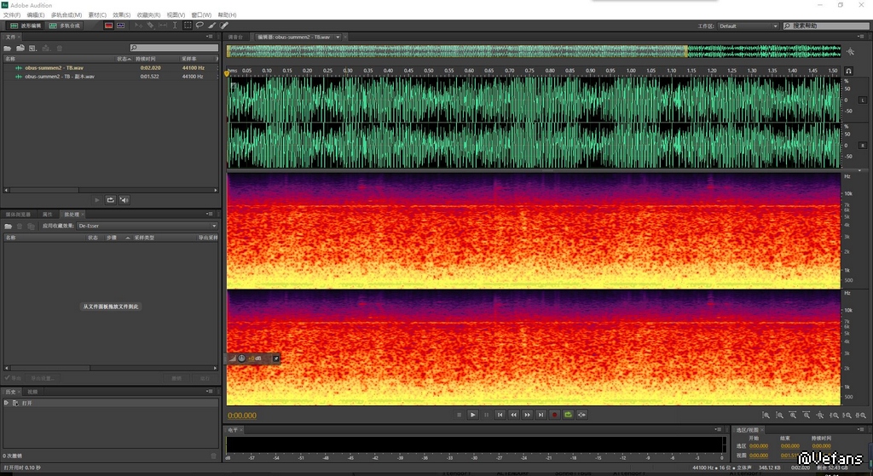Select the Marquee selection tool
873x476 pixels.
pyautogui.click(x=188, y=26)
